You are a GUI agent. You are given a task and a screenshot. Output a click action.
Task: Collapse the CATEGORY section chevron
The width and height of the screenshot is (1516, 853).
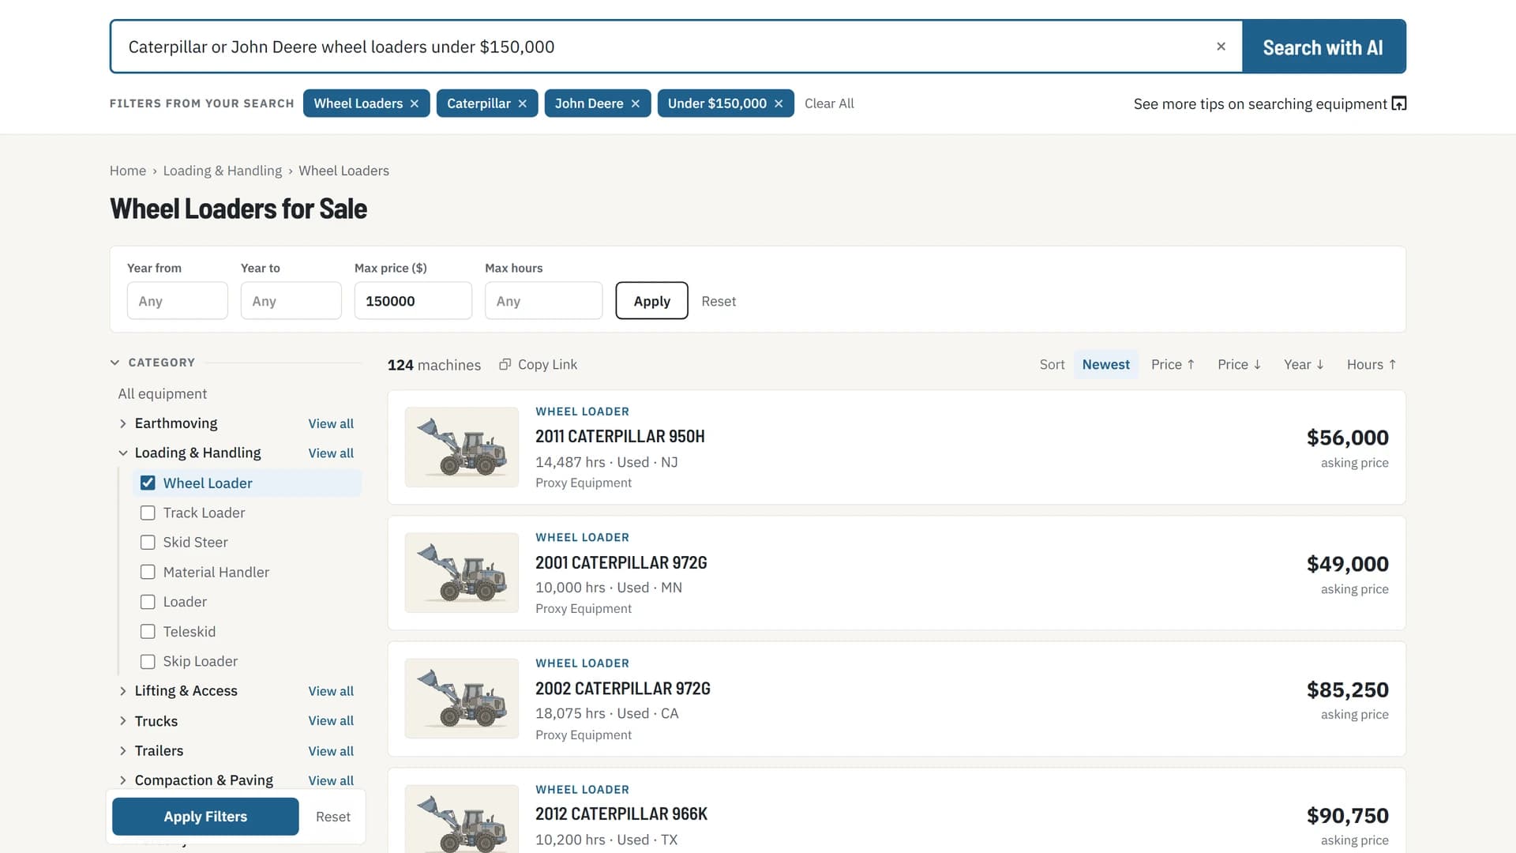tap(114, 363)
